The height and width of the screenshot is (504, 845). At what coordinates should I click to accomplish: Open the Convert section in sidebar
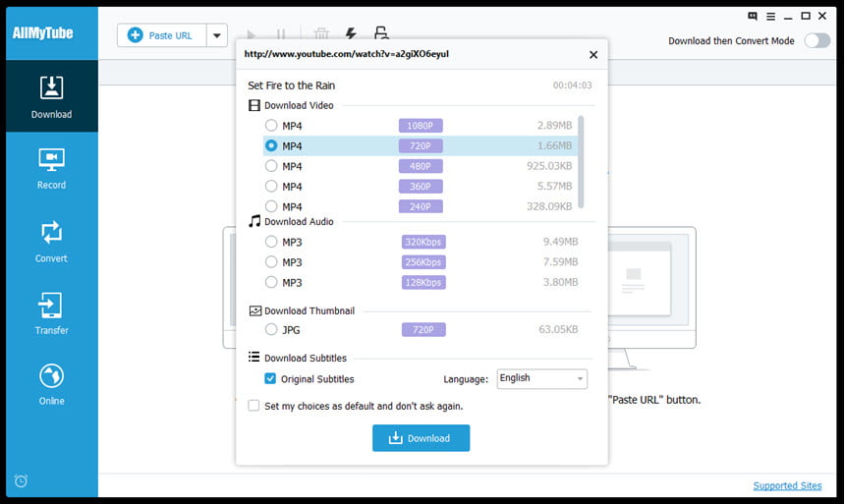click(x=52, y=242)
